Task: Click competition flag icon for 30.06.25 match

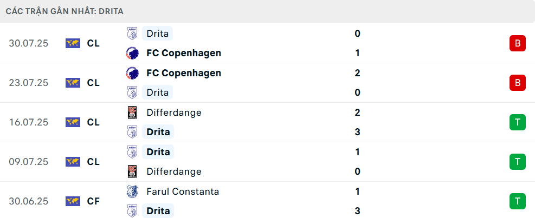Action: (x=73, y=201)
